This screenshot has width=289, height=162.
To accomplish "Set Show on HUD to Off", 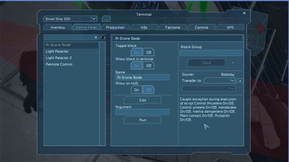I will [149, 90].
